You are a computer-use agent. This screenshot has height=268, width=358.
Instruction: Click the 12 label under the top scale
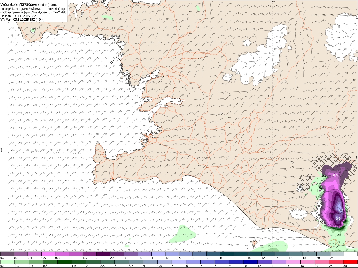[263, 258]
